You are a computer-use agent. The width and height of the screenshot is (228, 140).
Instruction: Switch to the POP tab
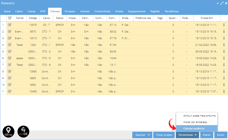pos(43,11)
